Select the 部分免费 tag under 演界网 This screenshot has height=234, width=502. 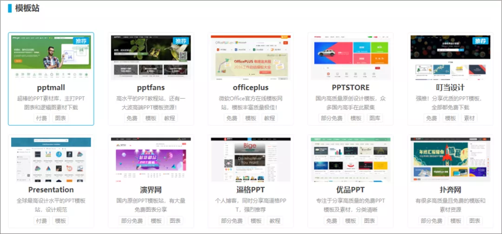tap(132, 221)
